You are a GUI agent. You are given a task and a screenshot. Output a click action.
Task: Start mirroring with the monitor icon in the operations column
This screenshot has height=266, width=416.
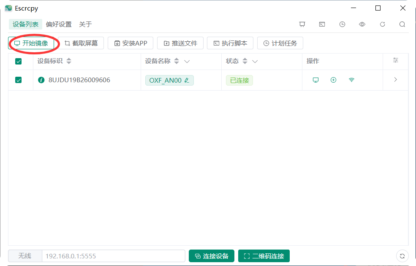point(315,80)
